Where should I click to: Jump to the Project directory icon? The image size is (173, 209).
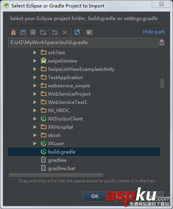[33, 32]
